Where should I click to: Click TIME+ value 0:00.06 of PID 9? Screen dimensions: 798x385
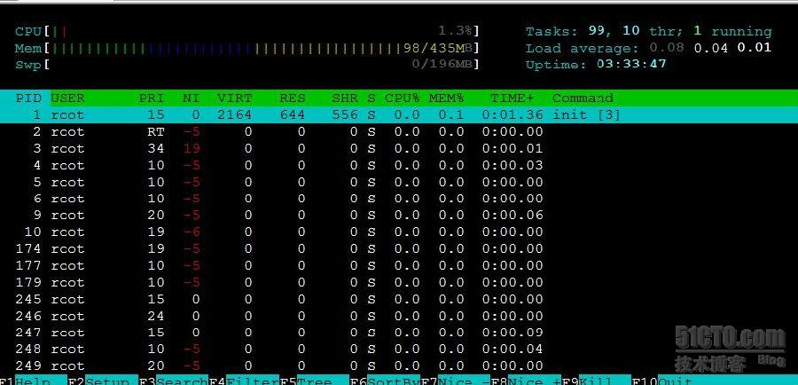(x=512, y=216)
